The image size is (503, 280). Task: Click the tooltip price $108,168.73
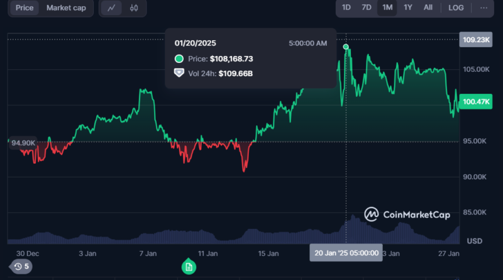point(231,59)
